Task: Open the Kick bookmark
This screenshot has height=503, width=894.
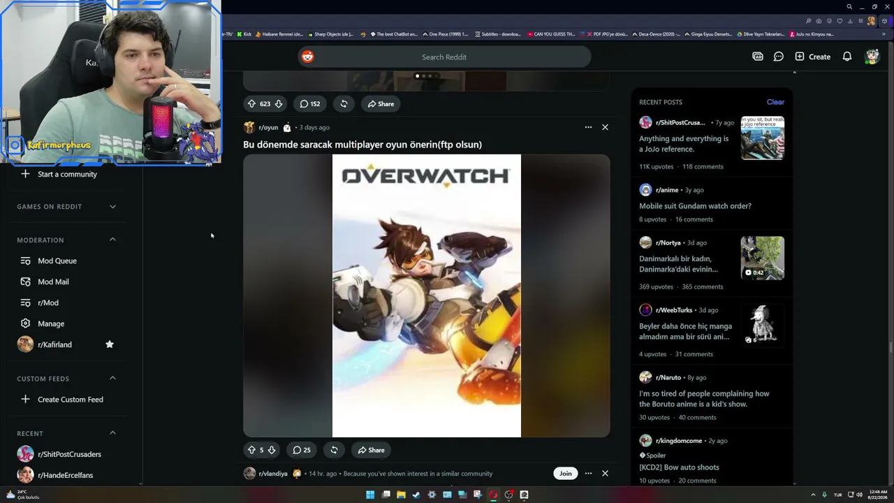Action: coord(244,34)
